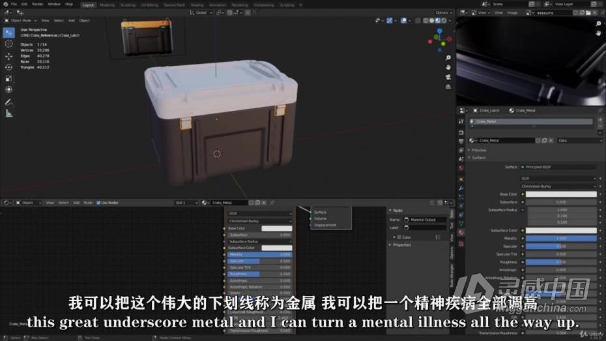Image resolution: width=606 pixels, height=341 pixels.
Task: Open image file folder icon in Image Editor
Action: [x=588, y=13]
